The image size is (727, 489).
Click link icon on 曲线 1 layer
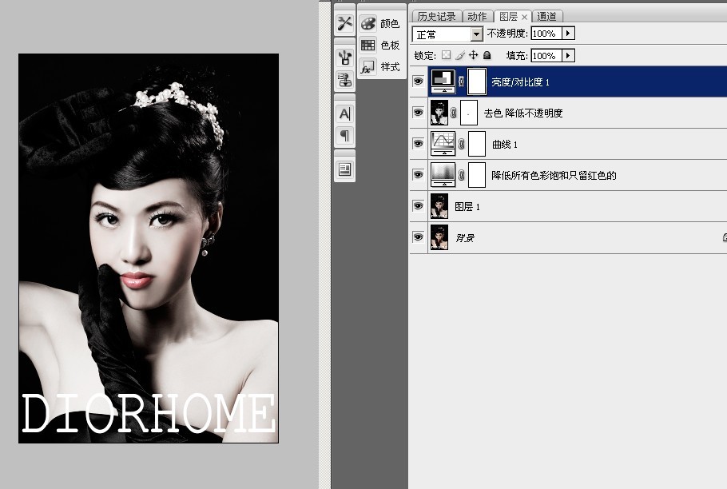click(x=461, y=144)
